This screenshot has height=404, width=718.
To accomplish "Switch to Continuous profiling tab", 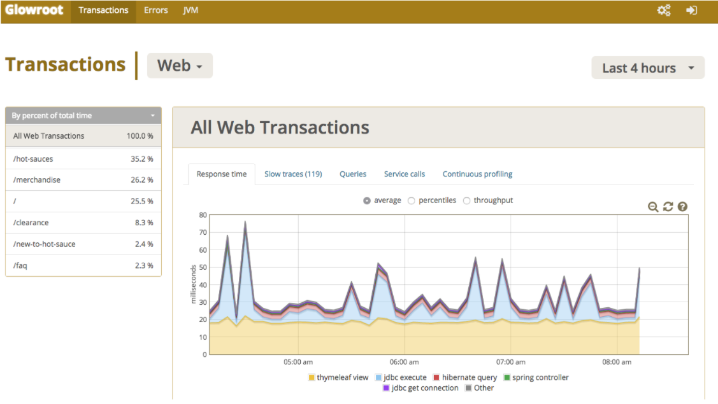I will 477,174.
